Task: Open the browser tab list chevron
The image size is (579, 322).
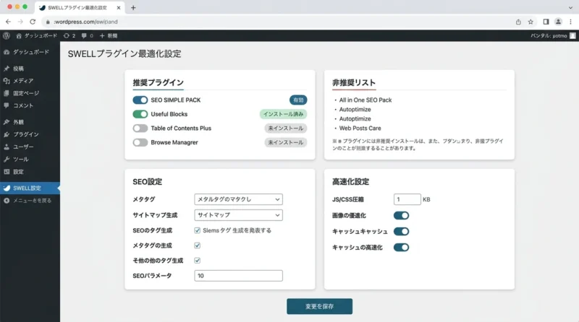Action: point(570,8)
